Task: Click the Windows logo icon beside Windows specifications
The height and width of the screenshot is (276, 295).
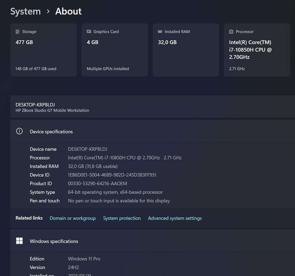Action: click(x=19, y=241)
